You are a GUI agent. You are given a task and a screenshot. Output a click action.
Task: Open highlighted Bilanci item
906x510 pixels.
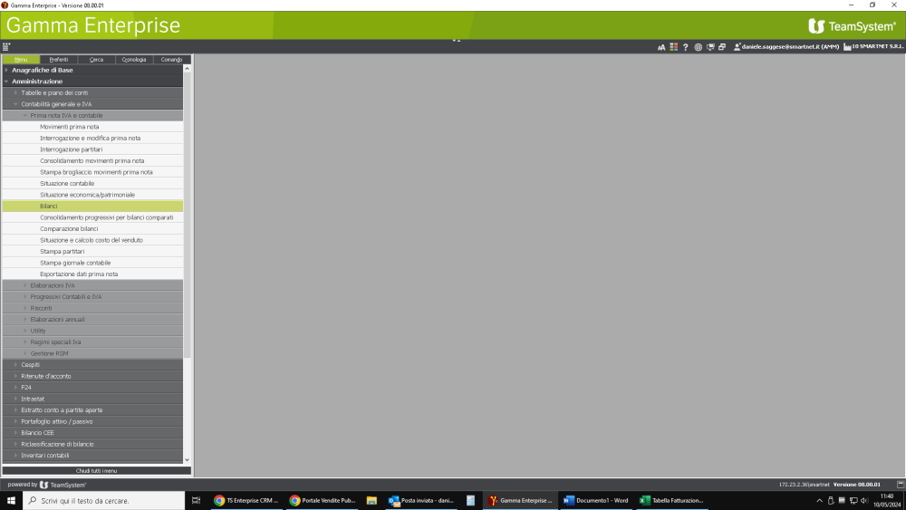click(92, 207)
